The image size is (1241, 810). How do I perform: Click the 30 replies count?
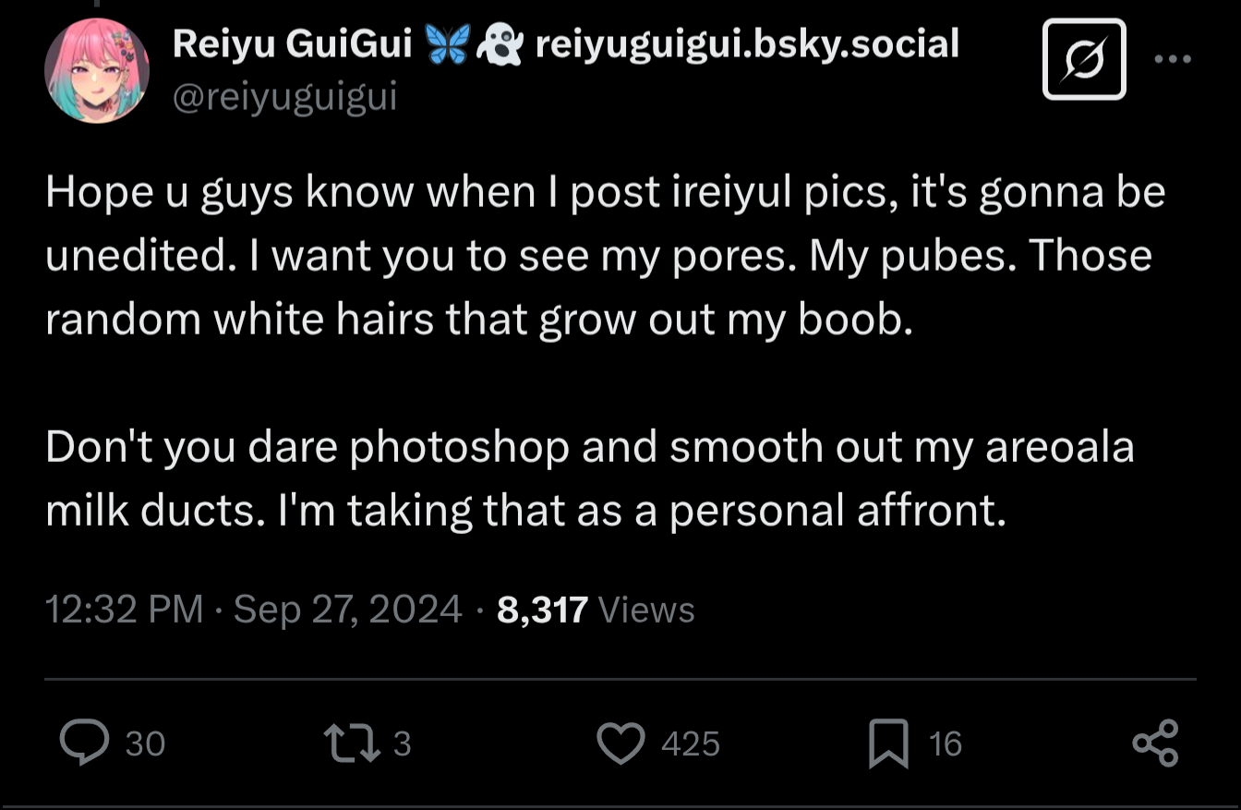point(145,744)
